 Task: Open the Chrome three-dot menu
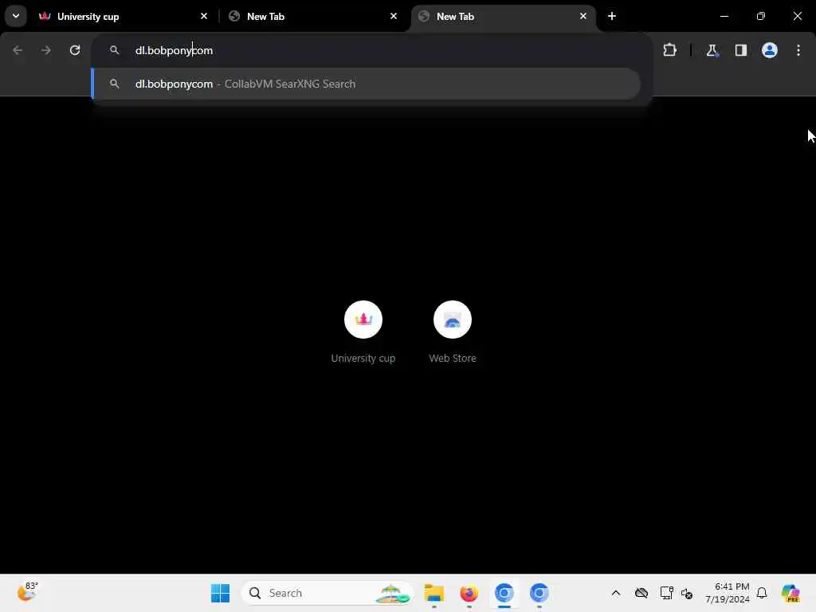click(798, 50)
